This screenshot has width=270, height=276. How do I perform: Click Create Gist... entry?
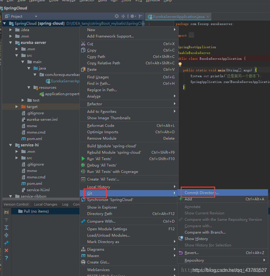coord(129,262)
